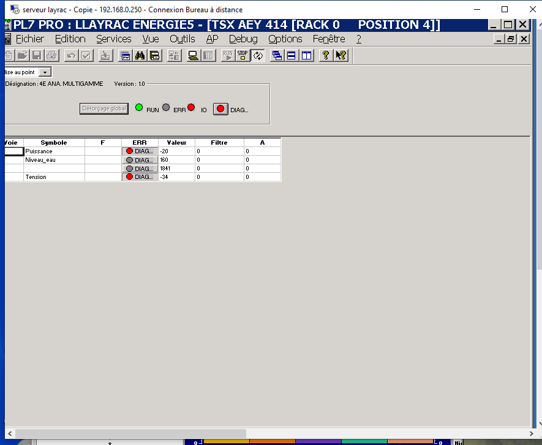Open the question mark help menu
Image resolution: width=542 pixels, height=445 pixels.
pyautogui.click(x=359, y=39)
